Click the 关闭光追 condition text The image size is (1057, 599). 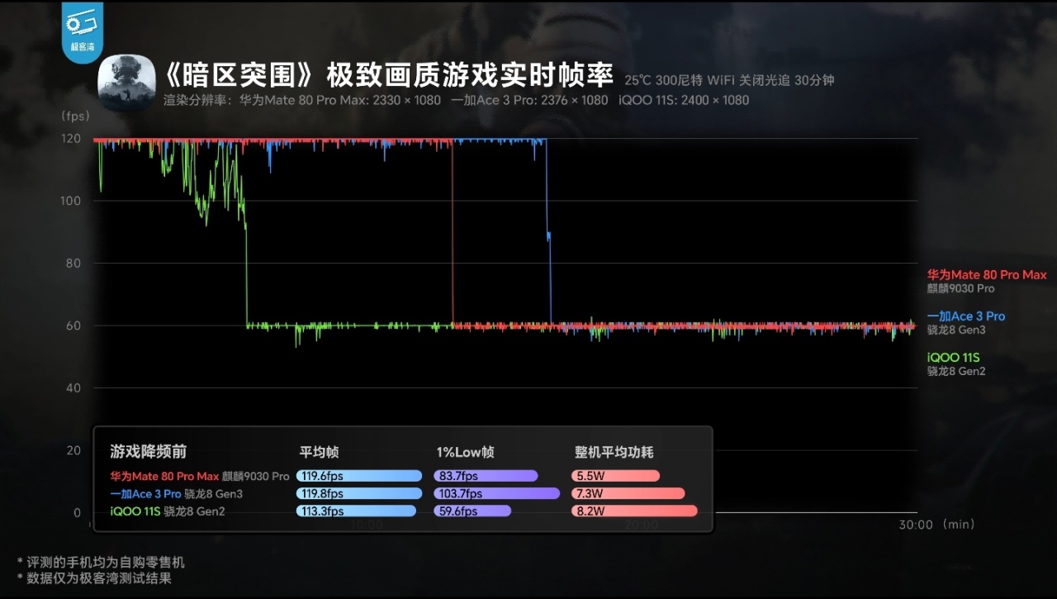[765, 80]
